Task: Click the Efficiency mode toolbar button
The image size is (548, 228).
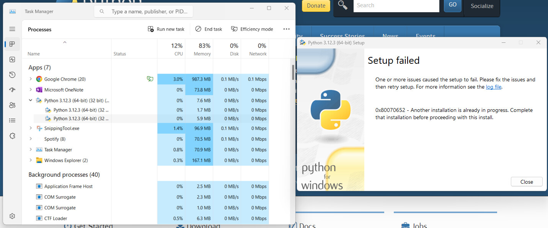Action: tap(252, 29)
